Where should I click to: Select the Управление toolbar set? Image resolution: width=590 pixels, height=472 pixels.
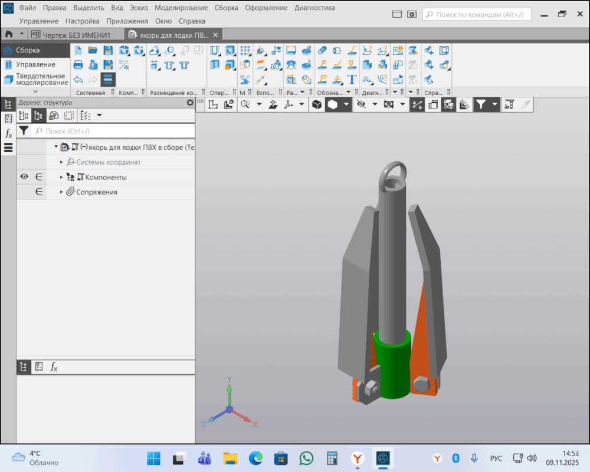[x=35, y=64]
